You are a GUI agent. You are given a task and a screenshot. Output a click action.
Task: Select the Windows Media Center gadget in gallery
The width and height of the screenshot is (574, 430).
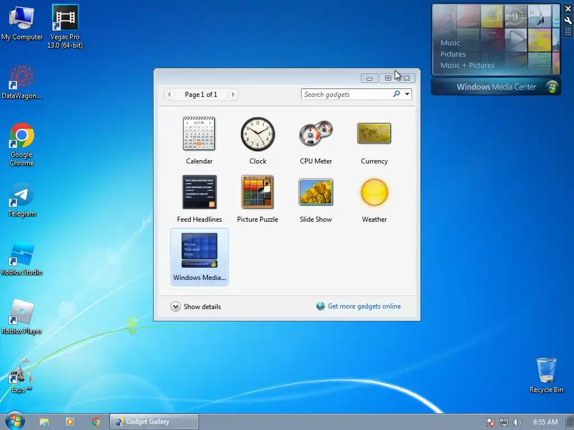click(200, 256)
